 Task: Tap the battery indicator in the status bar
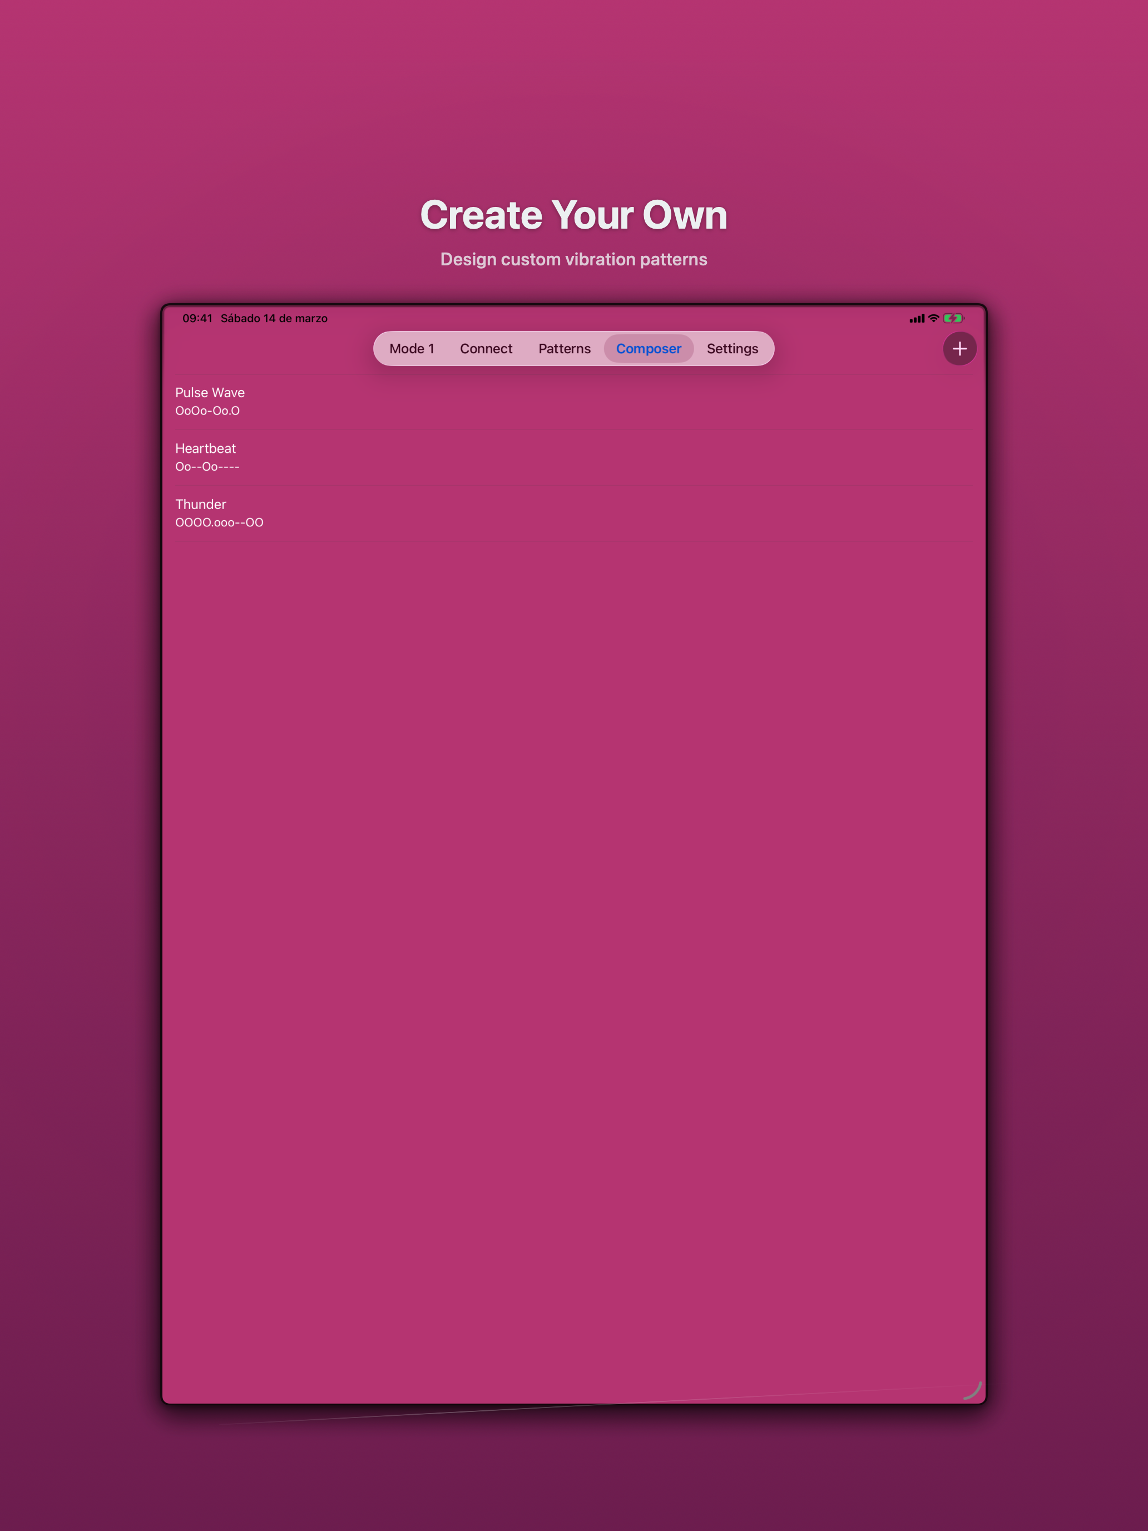953,318
